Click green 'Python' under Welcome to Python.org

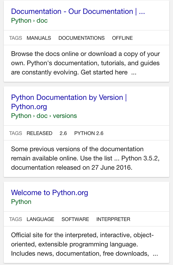21,202
